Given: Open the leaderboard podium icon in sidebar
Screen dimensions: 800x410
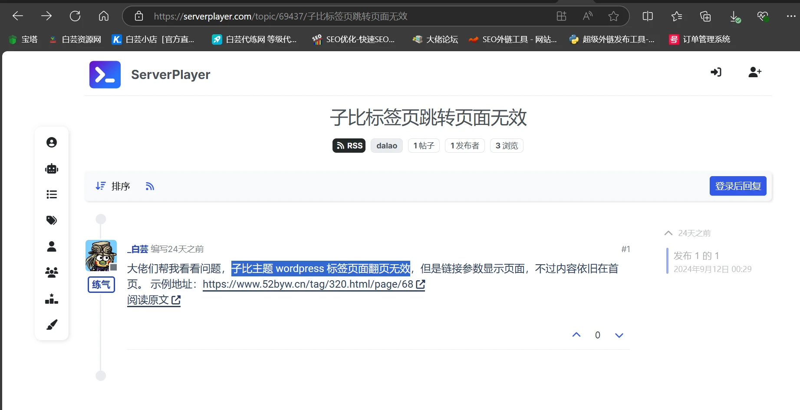Looking at the screenshot, I should [x=52, y=299].
